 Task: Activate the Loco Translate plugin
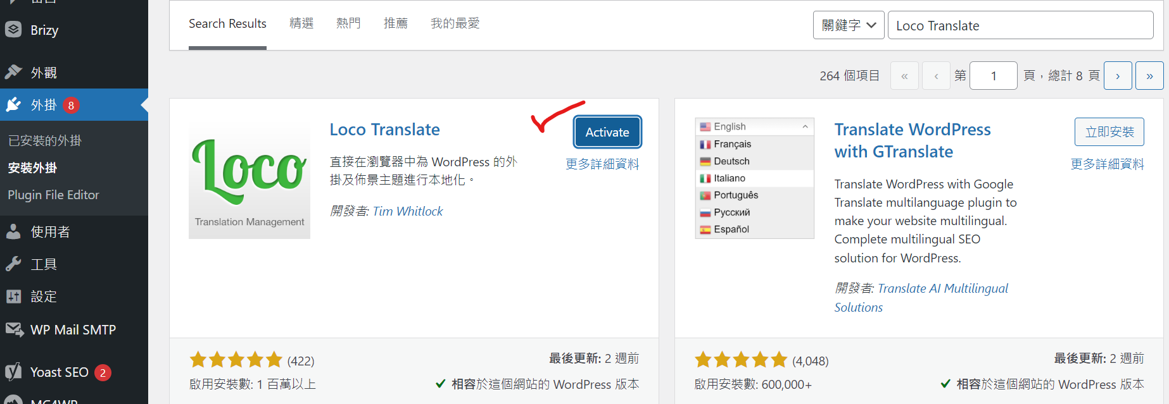click(x=607, y=132)
